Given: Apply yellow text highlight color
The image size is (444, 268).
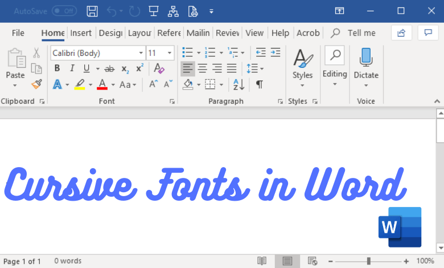Looking at the screenshot, I should coord(80,84).
